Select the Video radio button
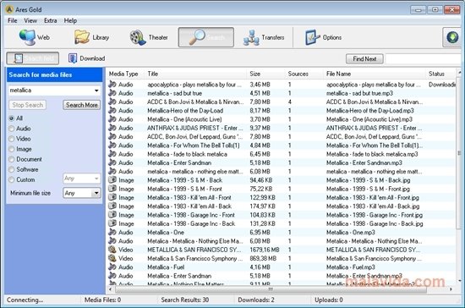 11,139
